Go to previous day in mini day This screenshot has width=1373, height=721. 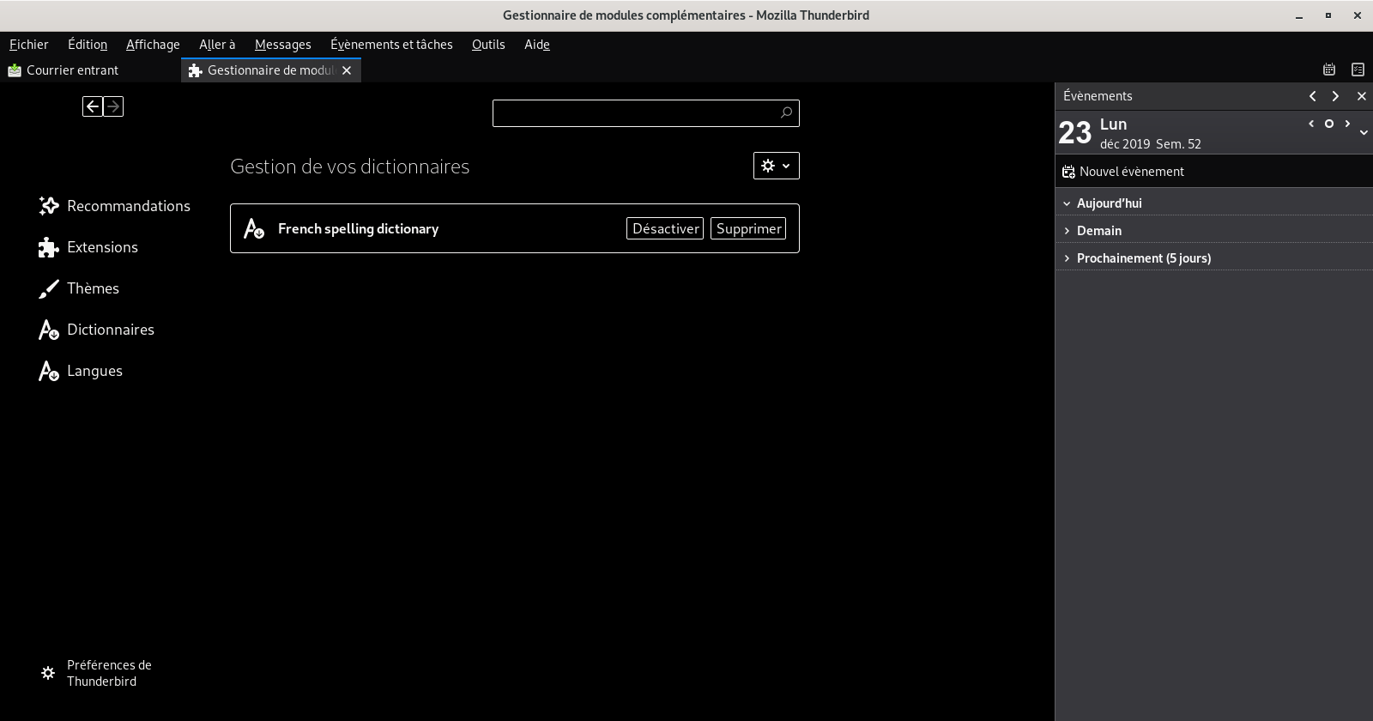coord(1311,124)
